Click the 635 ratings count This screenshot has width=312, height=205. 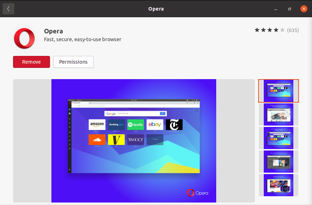pyautogui.click(x=293, y=30)
